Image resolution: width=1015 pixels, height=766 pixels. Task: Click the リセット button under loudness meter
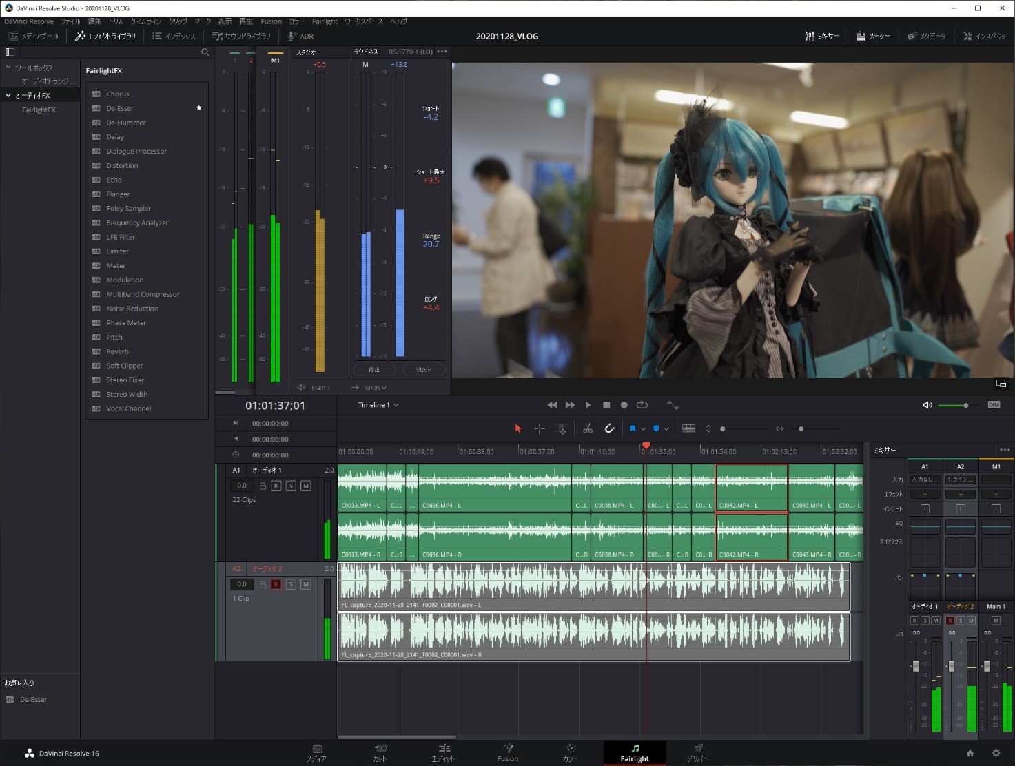[423, 370]
